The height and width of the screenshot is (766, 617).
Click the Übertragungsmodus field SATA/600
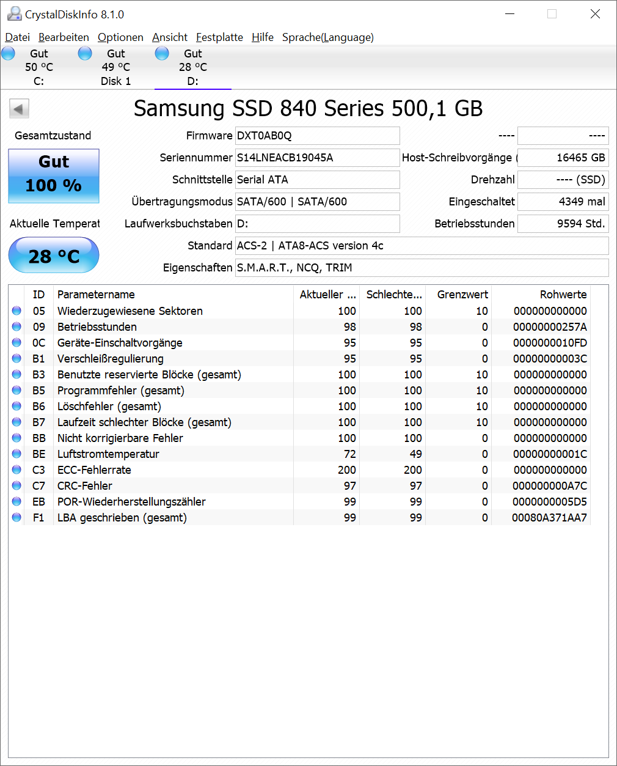click(318, 202)
